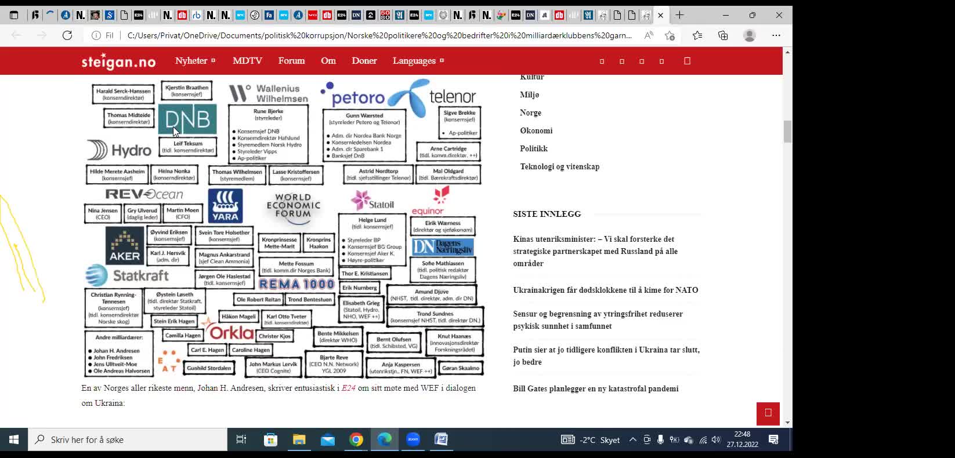
Task: Click the steigan.no site logo
Action: (x=119, y=61)
